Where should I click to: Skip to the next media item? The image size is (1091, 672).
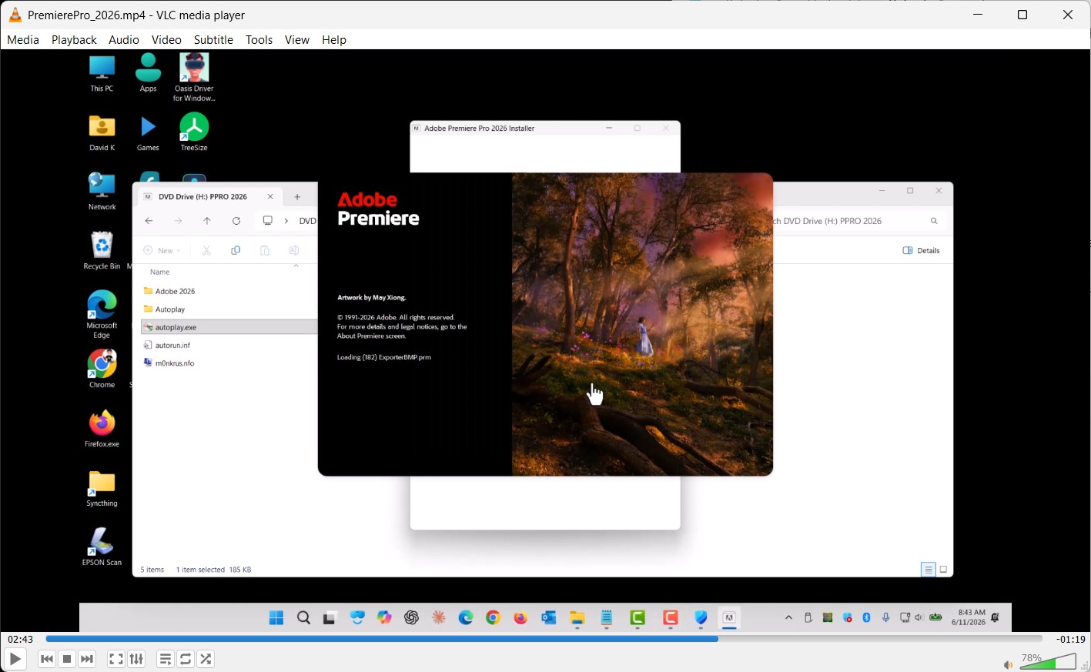click(x=87, y=659)
